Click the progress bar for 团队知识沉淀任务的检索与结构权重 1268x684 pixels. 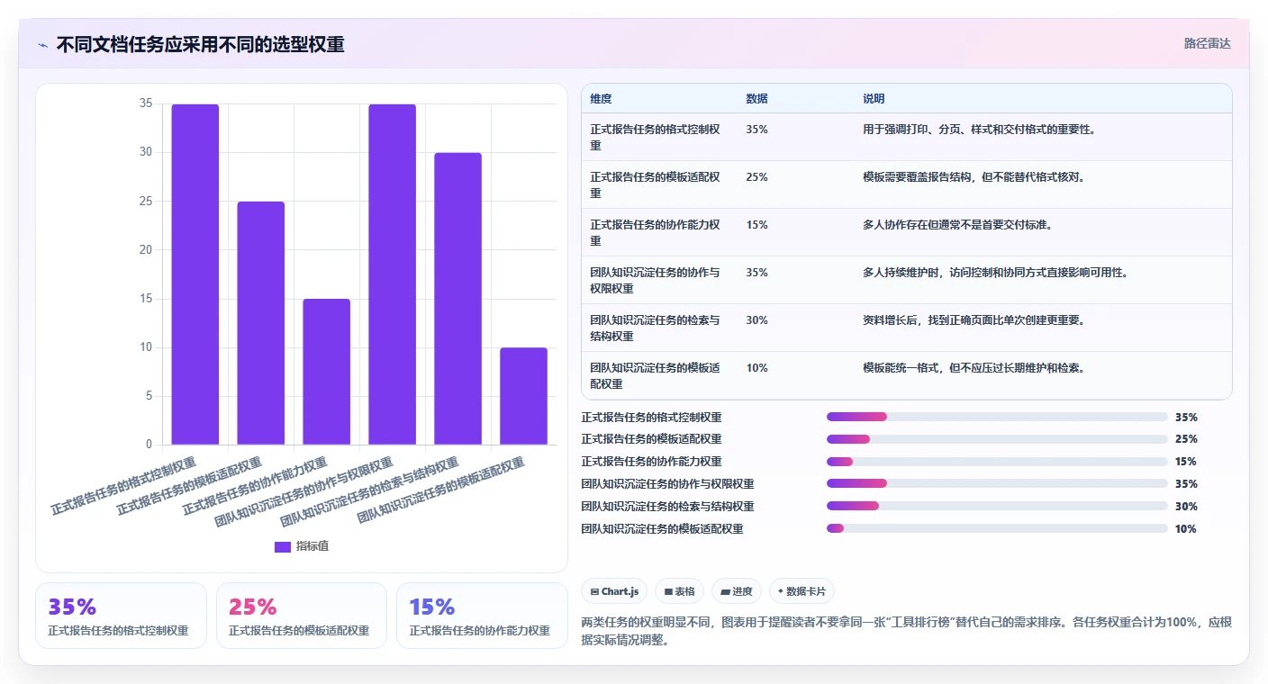[997, 506]
